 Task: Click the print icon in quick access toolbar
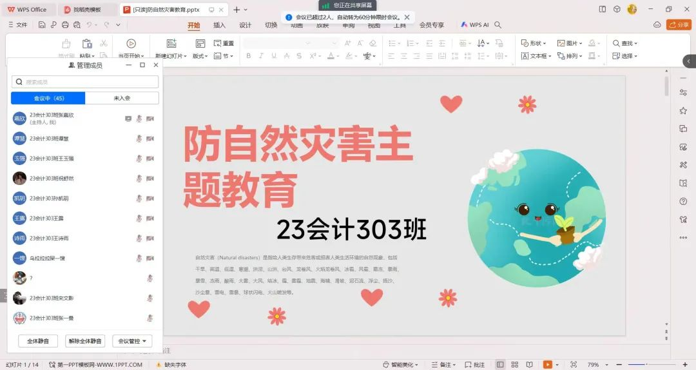point(65,25)
